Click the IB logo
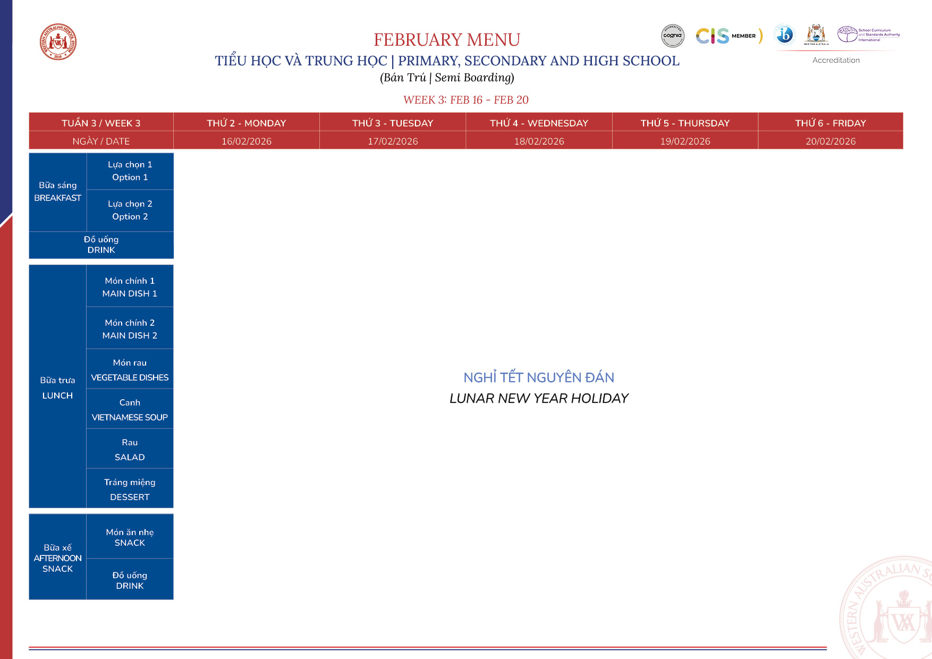This screenshot has height=659, width=932. click(x=784, y=35)
